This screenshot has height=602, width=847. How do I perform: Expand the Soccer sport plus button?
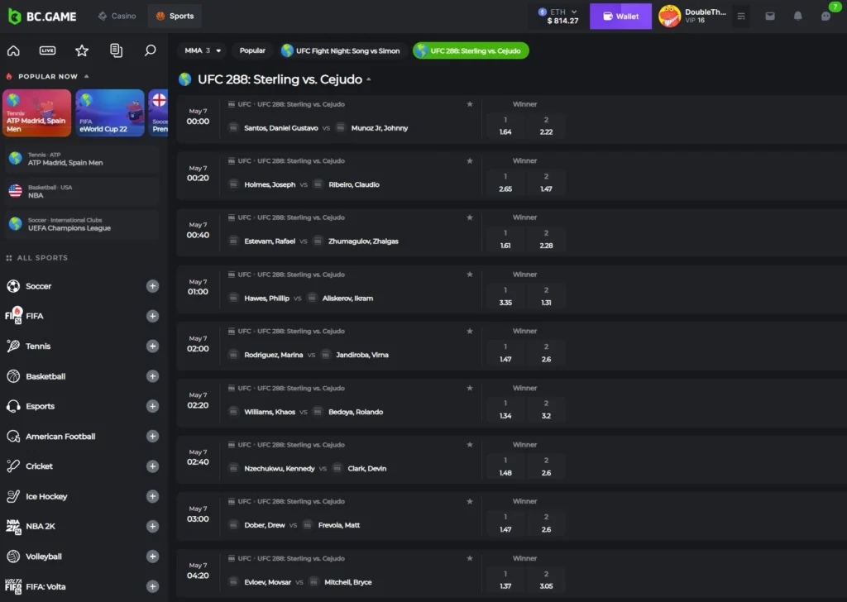153,286
